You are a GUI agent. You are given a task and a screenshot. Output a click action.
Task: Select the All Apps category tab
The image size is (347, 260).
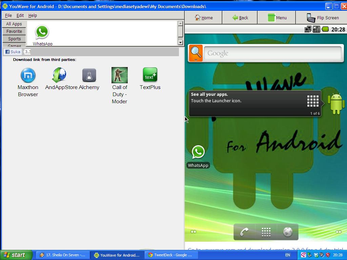tap(14, 24)
